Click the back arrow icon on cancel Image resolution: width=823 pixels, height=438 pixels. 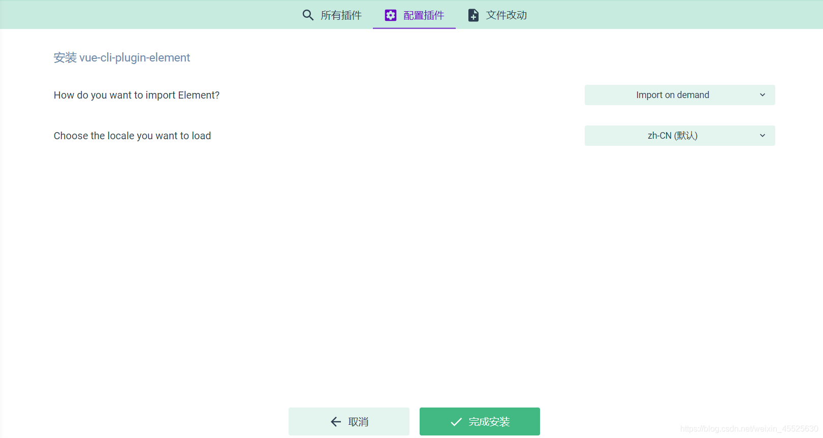[336, 422]
